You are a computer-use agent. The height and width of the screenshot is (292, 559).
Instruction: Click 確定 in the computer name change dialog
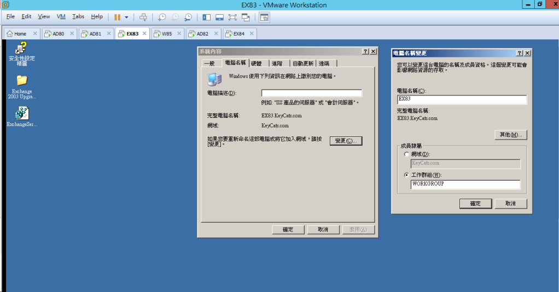click(x=475, y=204)
